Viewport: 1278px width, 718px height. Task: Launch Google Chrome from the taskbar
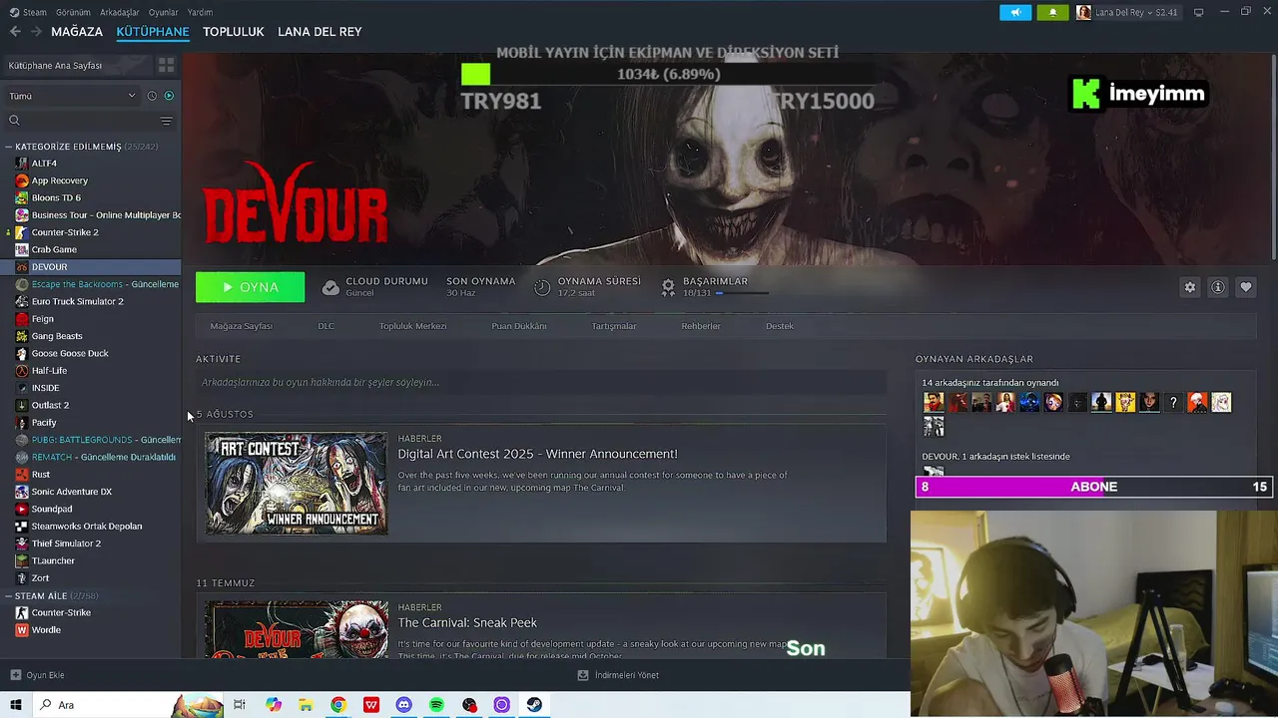(338, 705)
